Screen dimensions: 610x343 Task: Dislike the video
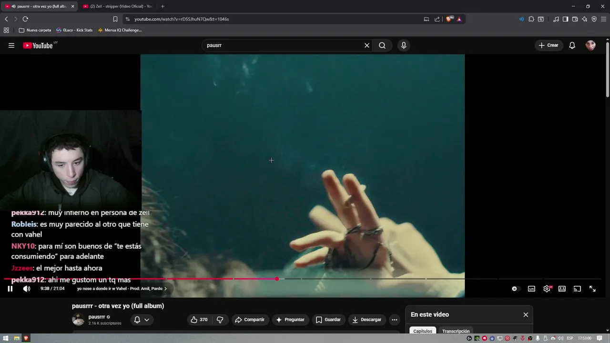click(220, 320)
